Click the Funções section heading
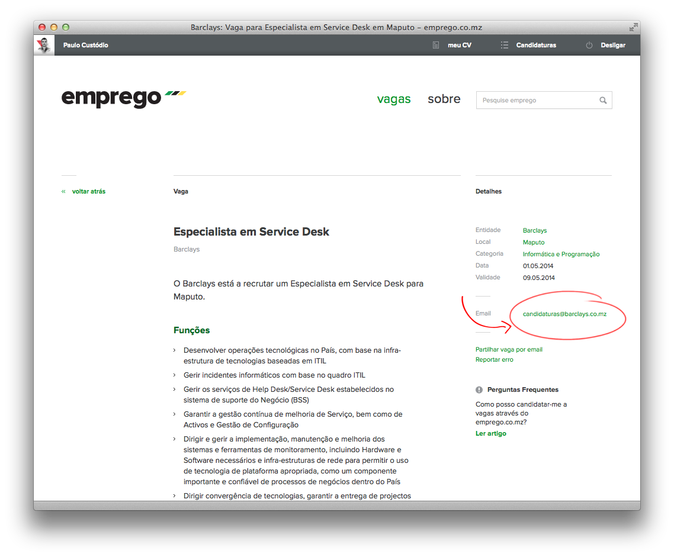The height and width of the screenshot is (557, 674). point(192,330)
